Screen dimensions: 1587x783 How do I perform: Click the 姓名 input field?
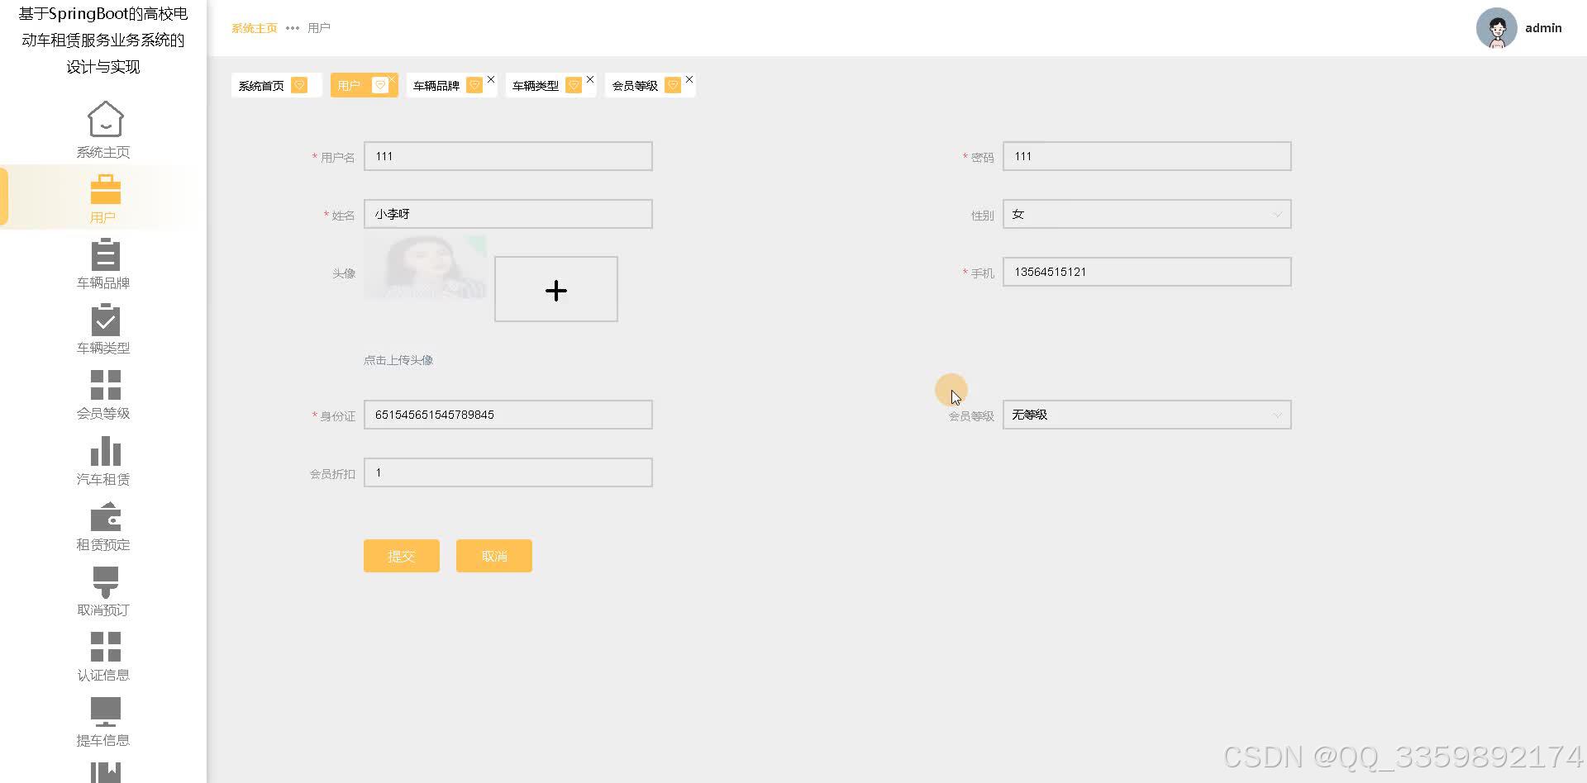508,214
